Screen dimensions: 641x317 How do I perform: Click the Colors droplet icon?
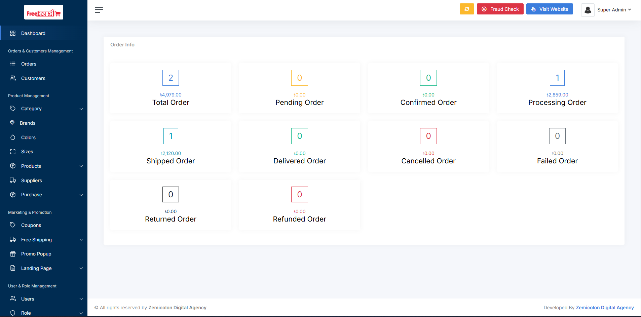pos(13,137)
